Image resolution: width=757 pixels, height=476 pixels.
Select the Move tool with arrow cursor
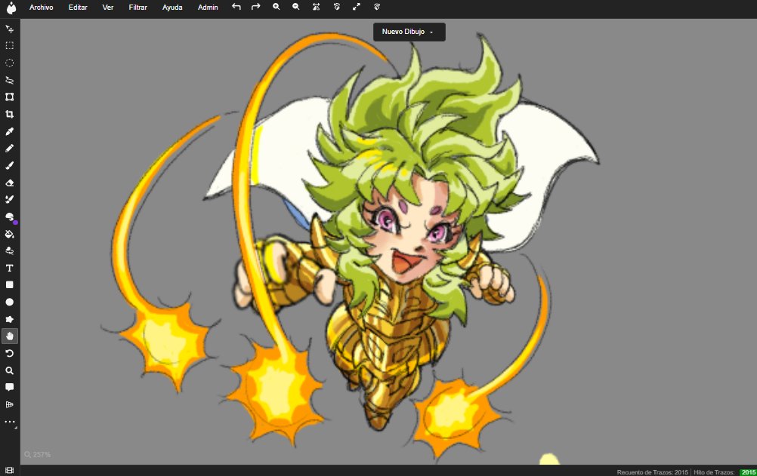pyautogui.click(x=9, y=29)
